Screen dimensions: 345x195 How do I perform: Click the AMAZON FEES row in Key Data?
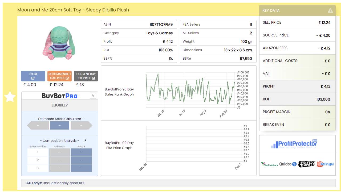[297, 48]
